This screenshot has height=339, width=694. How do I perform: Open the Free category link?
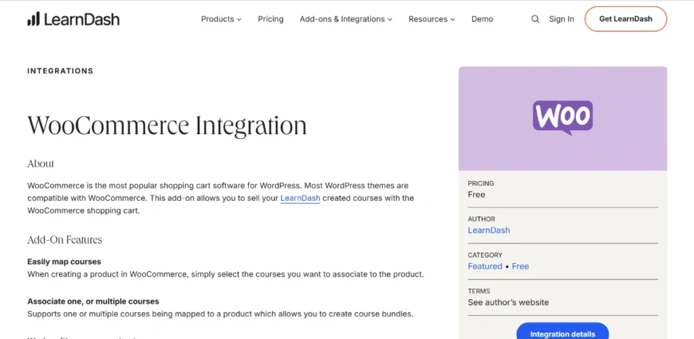tap(520, 266)
